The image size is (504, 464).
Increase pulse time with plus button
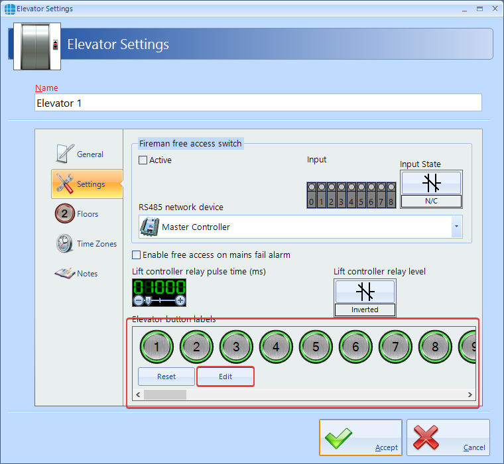180,301
